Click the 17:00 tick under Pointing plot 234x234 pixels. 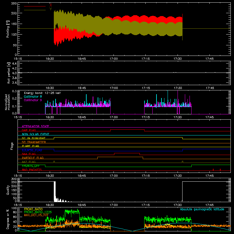(x=113, y=59)
